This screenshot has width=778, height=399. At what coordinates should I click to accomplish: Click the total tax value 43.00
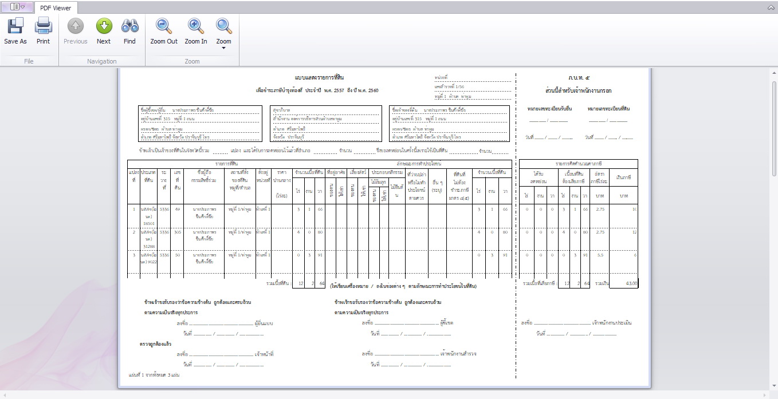click(x=631, y=283)
